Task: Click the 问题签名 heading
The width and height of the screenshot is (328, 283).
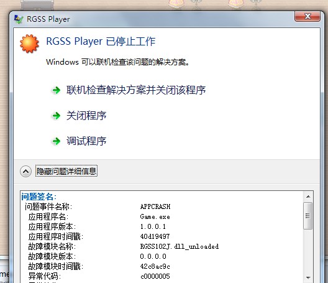Action: (39, 197)
